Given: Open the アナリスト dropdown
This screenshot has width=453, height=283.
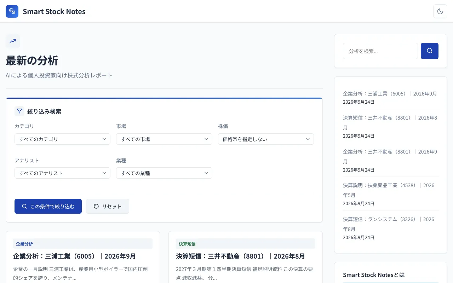Looking at the screenshot, I should 62,173.
